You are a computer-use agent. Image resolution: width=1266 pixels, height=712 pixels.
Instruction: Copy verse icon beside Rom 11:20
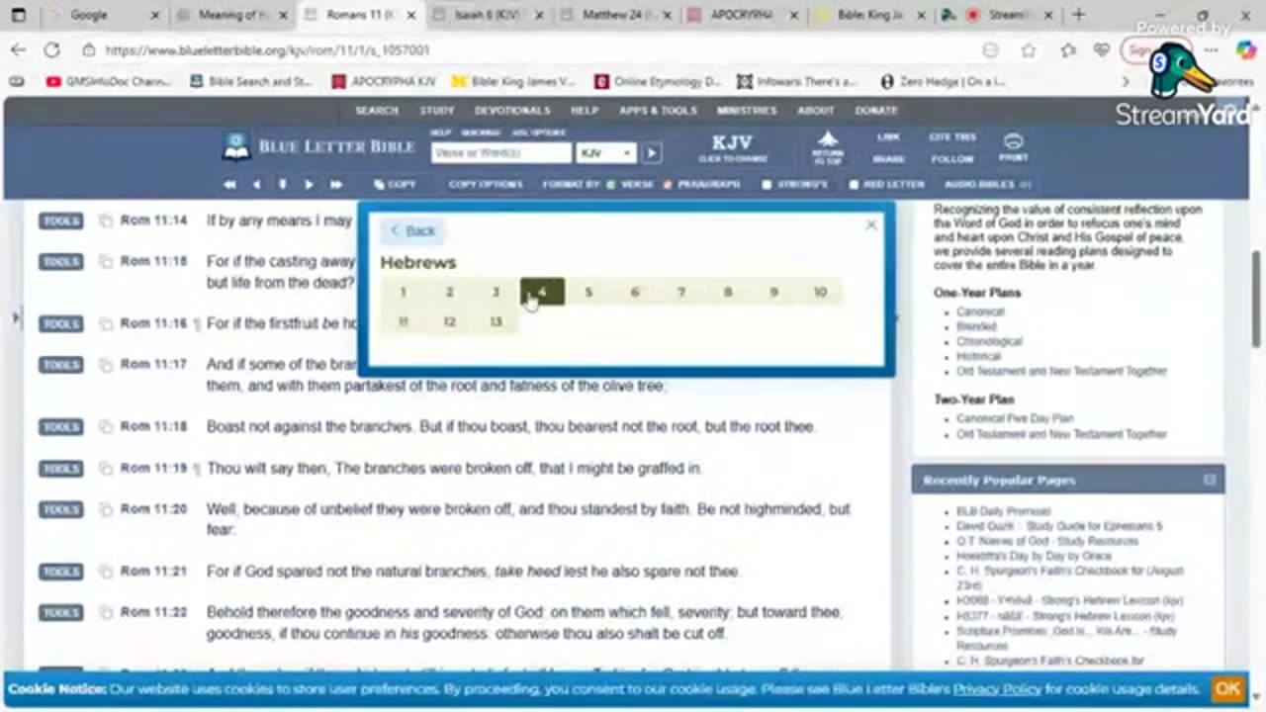click(106, 509)
